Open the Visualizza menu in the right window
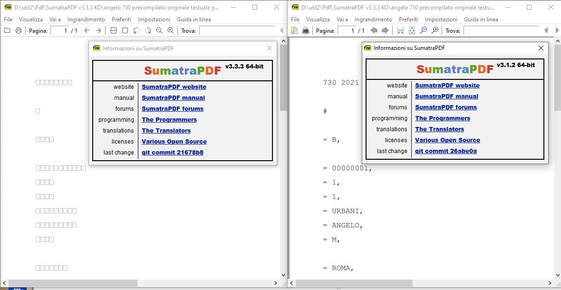The image size is (561, 290). pyautogui.click(x=318, y=19)
